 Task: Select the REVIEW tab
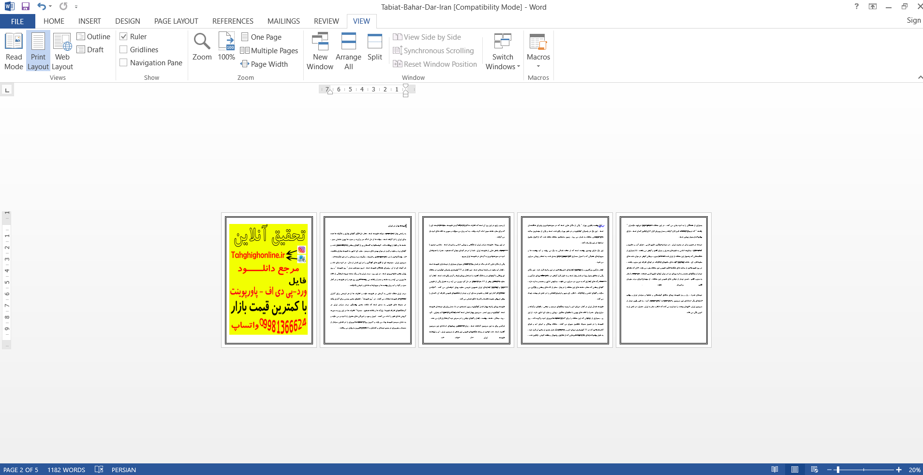coord(326,21)
